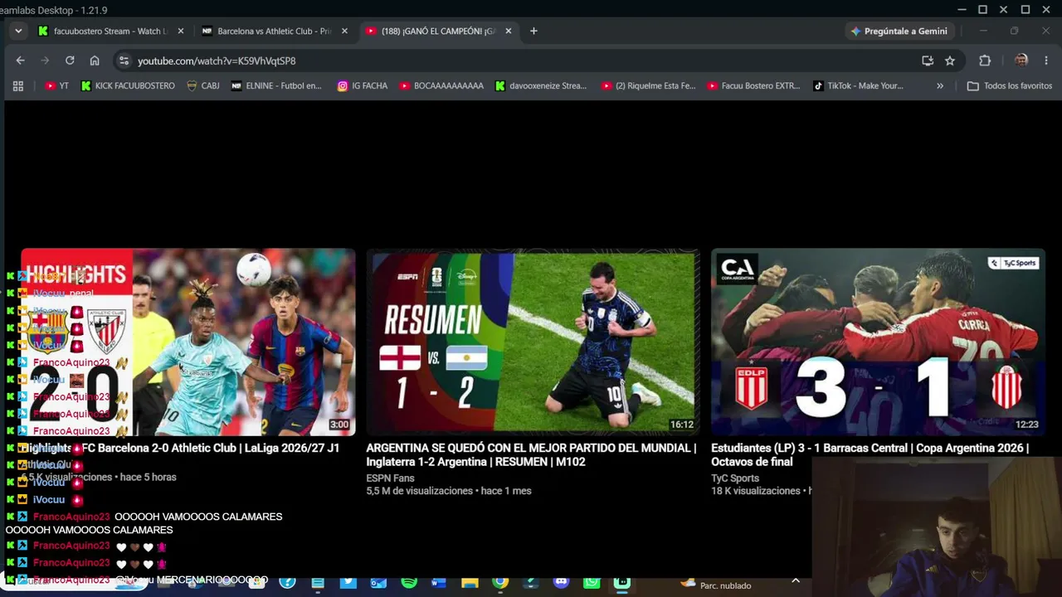
Task: Close the facuubostero Stream tab
Action: pyautogui.click(x=181, y=31)
